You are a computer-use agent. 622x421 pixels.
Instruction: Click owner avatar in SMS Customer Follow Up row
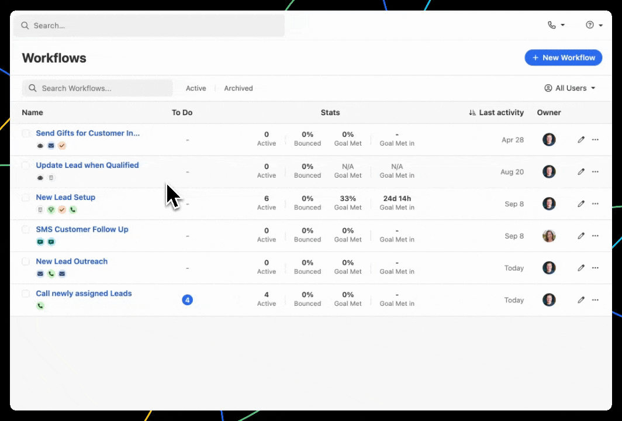549,236
